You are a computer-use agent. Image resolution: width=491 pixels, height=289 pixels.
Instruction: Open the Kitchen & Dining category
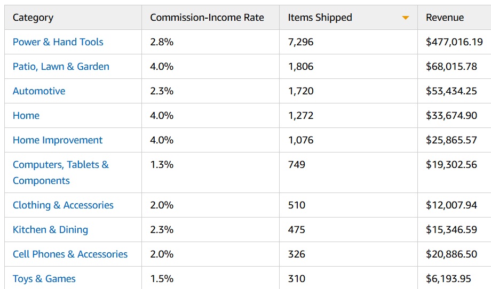pyautogui.click(x=50, y=230)
